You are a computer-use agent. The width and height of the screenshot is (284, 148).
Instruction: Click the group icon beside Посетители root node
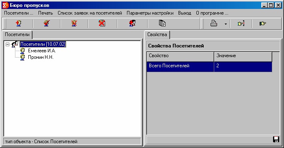(15, 44)
